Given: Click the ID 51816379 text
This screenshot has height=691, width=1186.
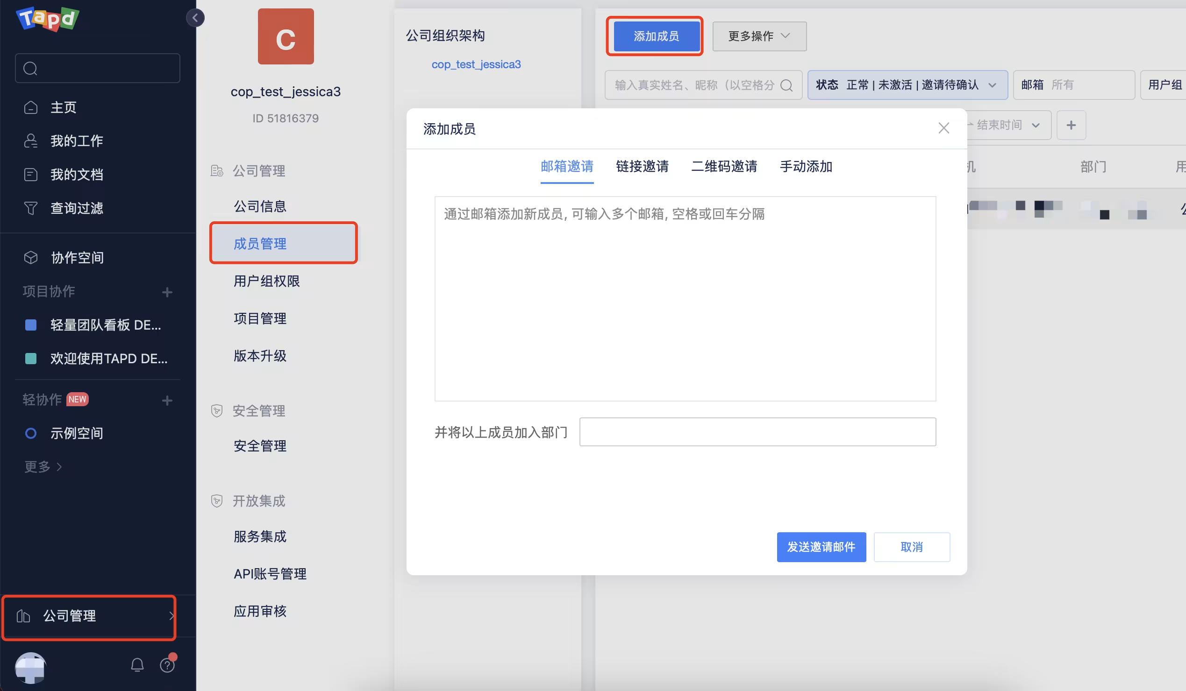Looking at the screenshot, I should pos(285,118).
